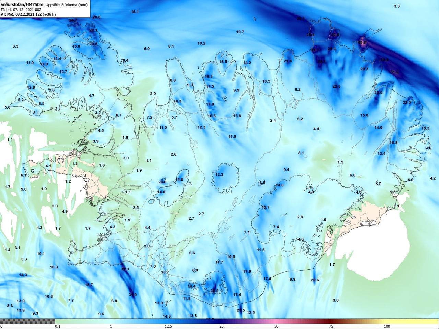Click the 16.1 precipitation value
439x329 pixels.
tap(135, 12)
